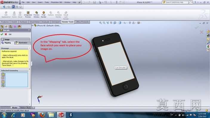The height and width of the screenshot is (118, 210).
Task: Open the File menu
Action: [x=23, y=2]
